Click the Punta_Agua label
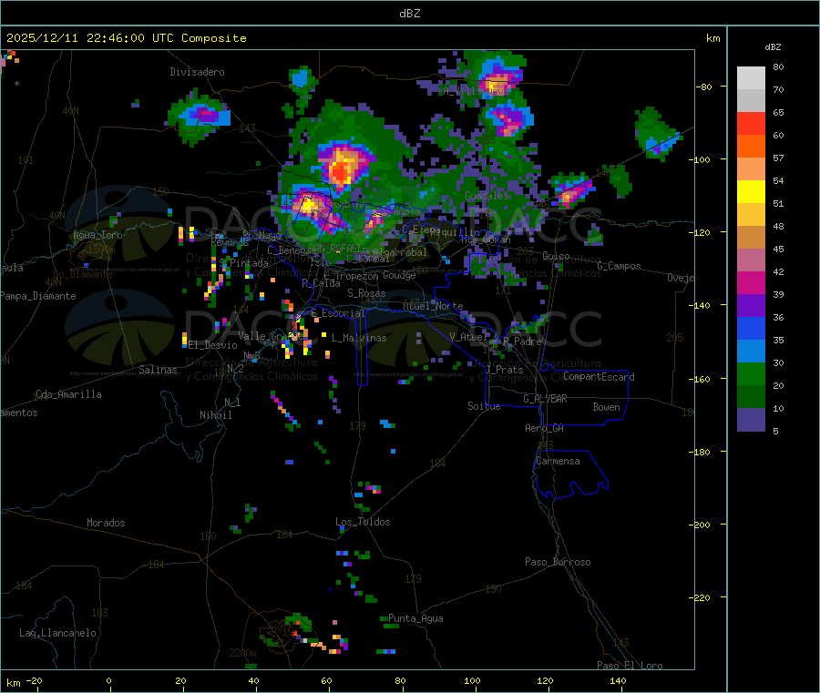 tap(415, 618)
